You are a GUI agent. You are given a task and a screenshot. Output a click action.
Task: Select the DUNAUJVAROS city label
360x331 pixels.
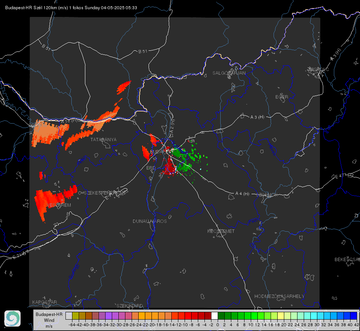tap(150, 221)
